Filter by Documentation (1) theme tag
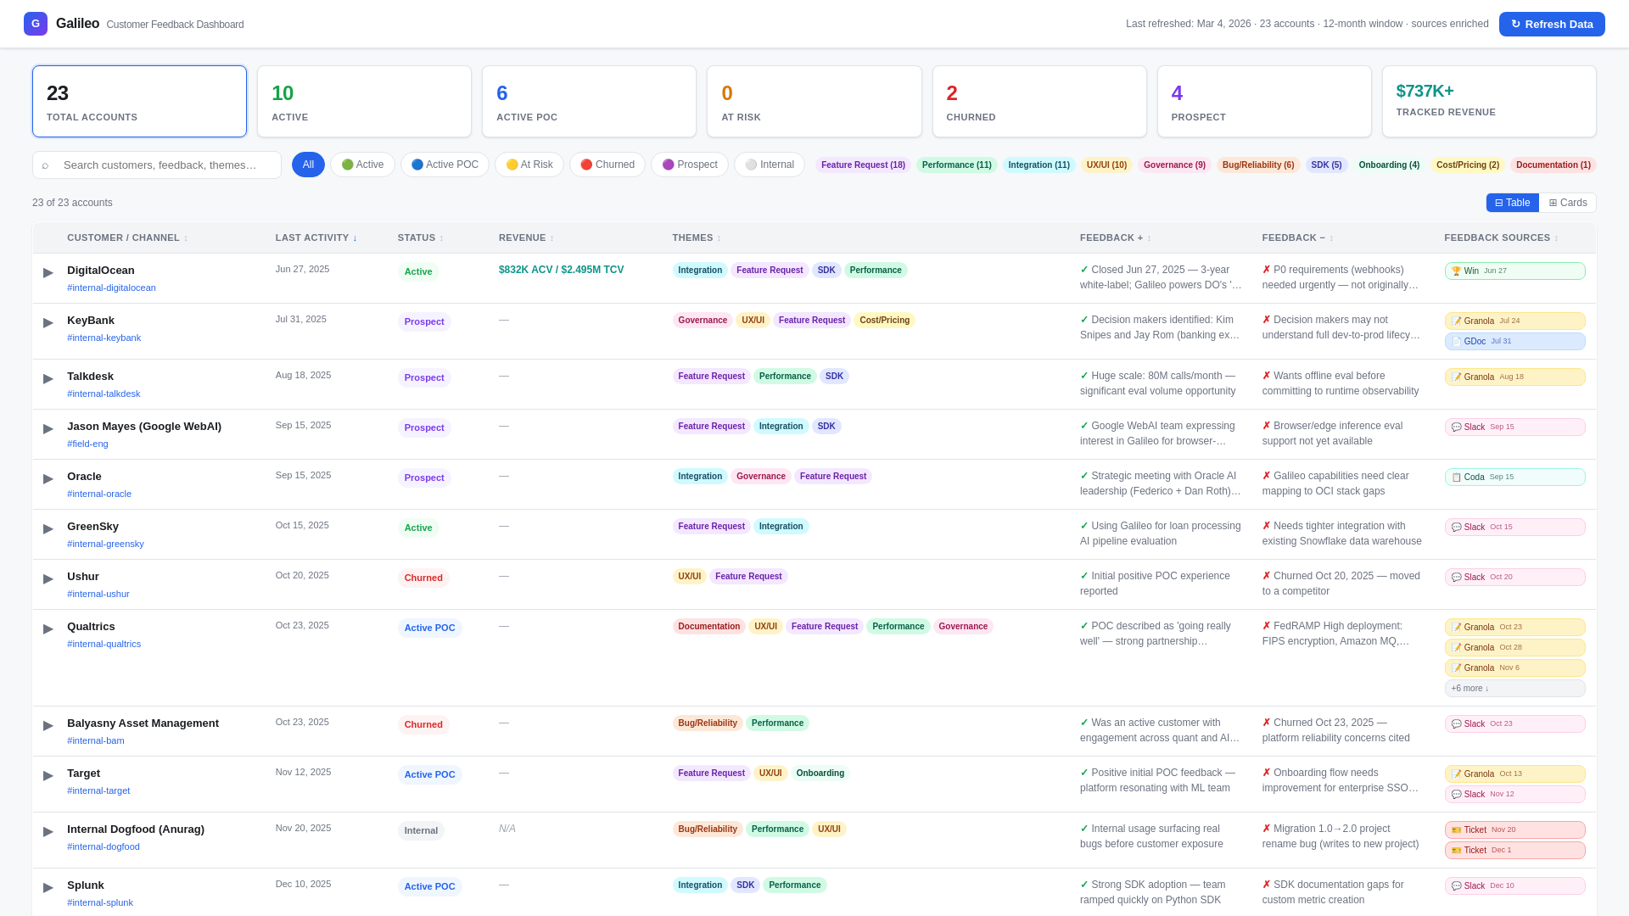 (1553, 165)
